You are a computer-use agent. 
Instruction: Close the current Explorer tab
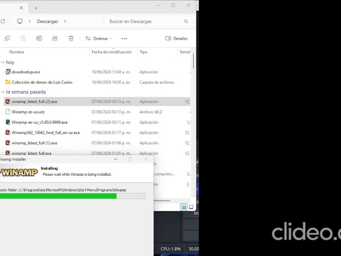point(21,8)
